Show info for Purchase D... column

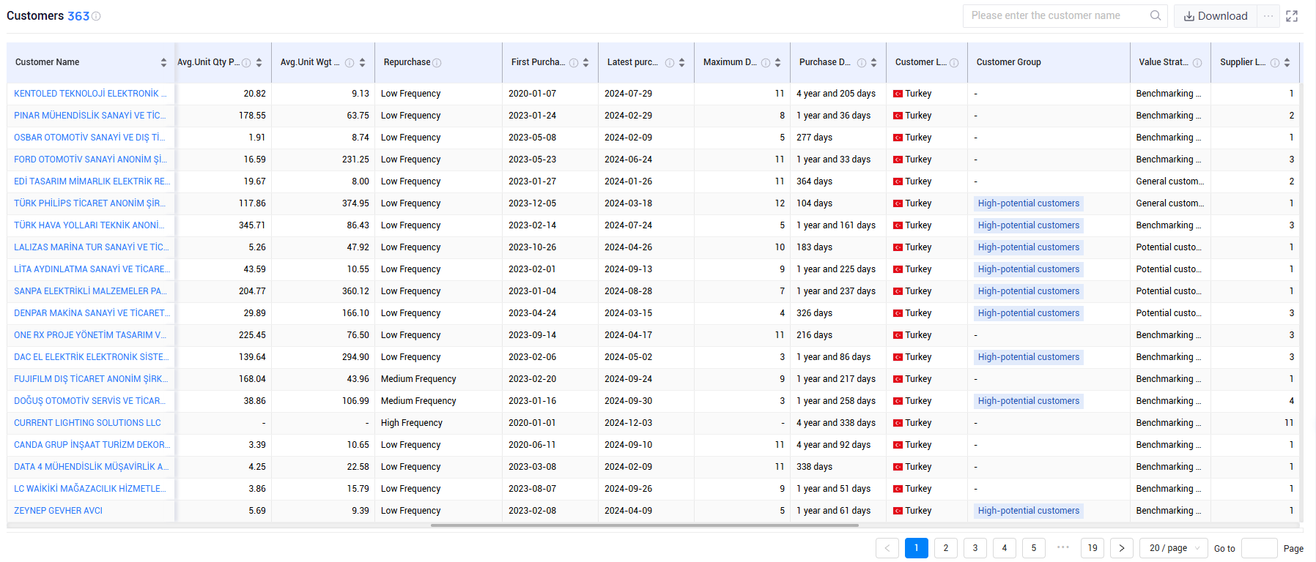pos(862,63)
